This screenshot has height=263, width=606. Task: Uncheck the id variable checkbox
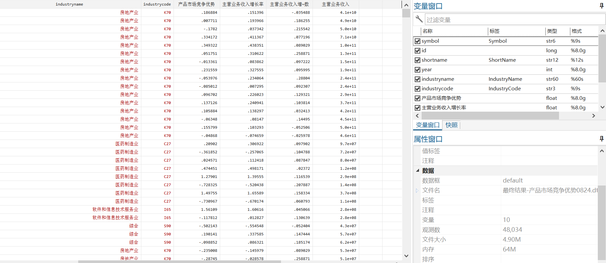(x=417, y=51)
